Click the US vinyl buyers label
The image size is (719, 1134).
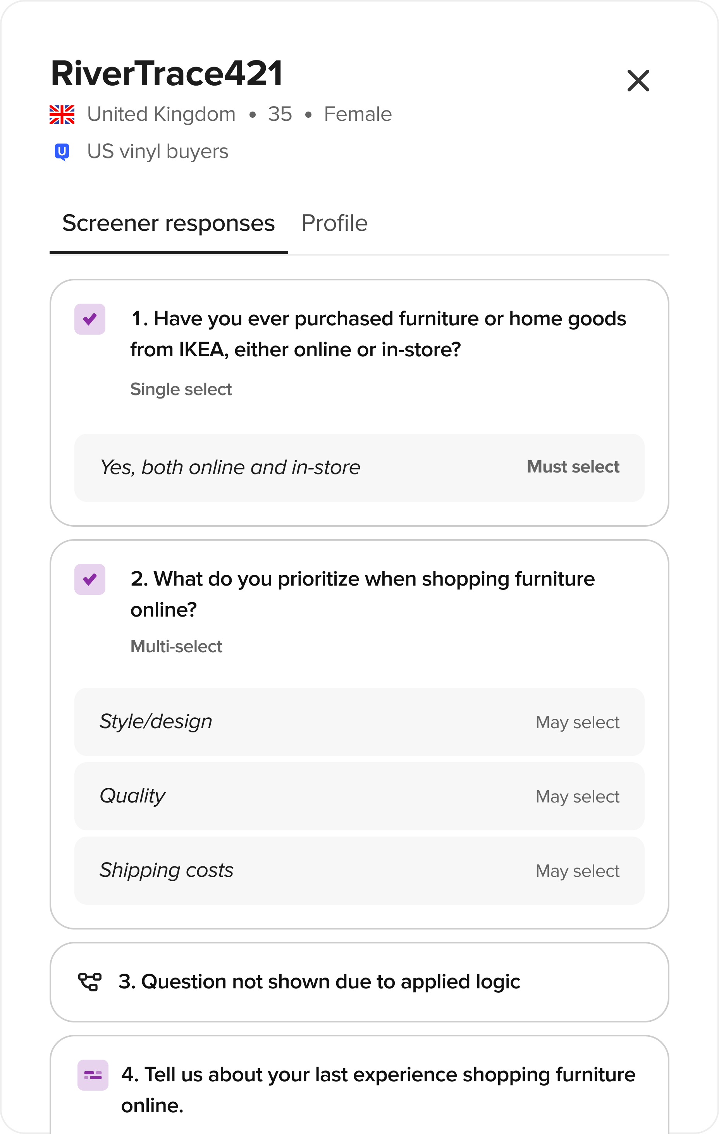pos(157,152)
